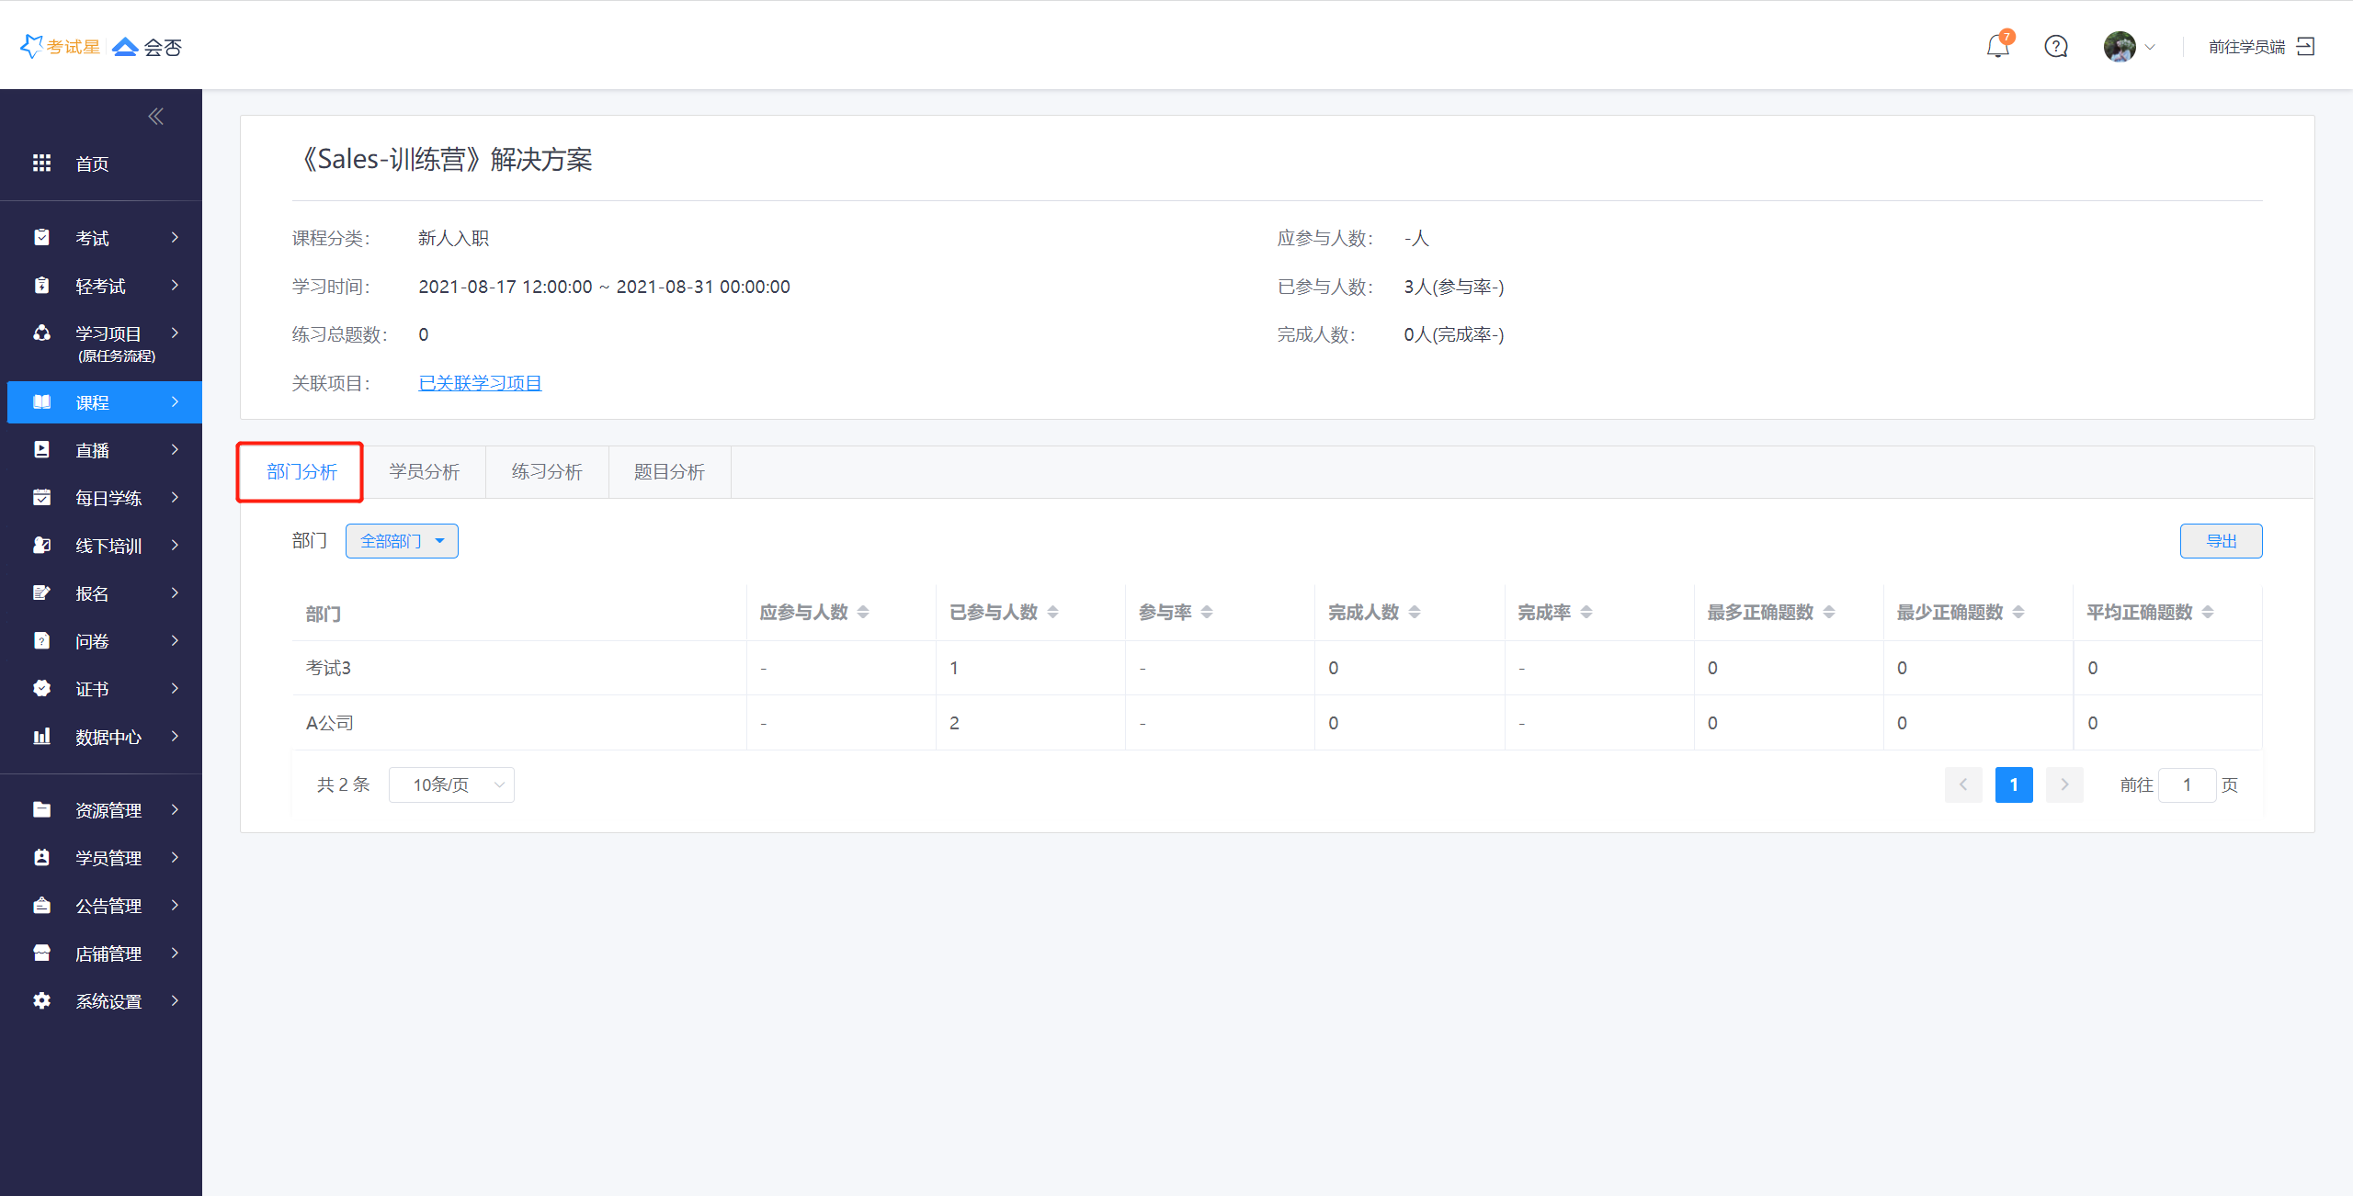The width and height of the screenshot is (2353, 1196).
Task: Click the 数据中心 bar chart icon
Action: point(41,737)
